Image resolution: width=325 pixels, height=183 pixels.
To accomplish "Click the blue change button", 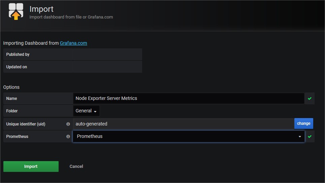I will [304, 123].
